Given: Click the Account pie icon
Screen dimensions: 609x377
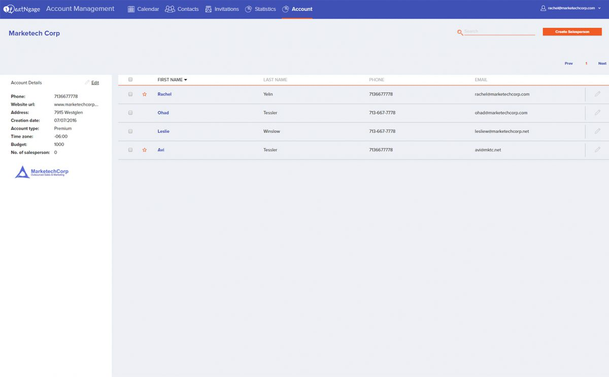Looking at the screenshot, I should click(x=286, y=9).
